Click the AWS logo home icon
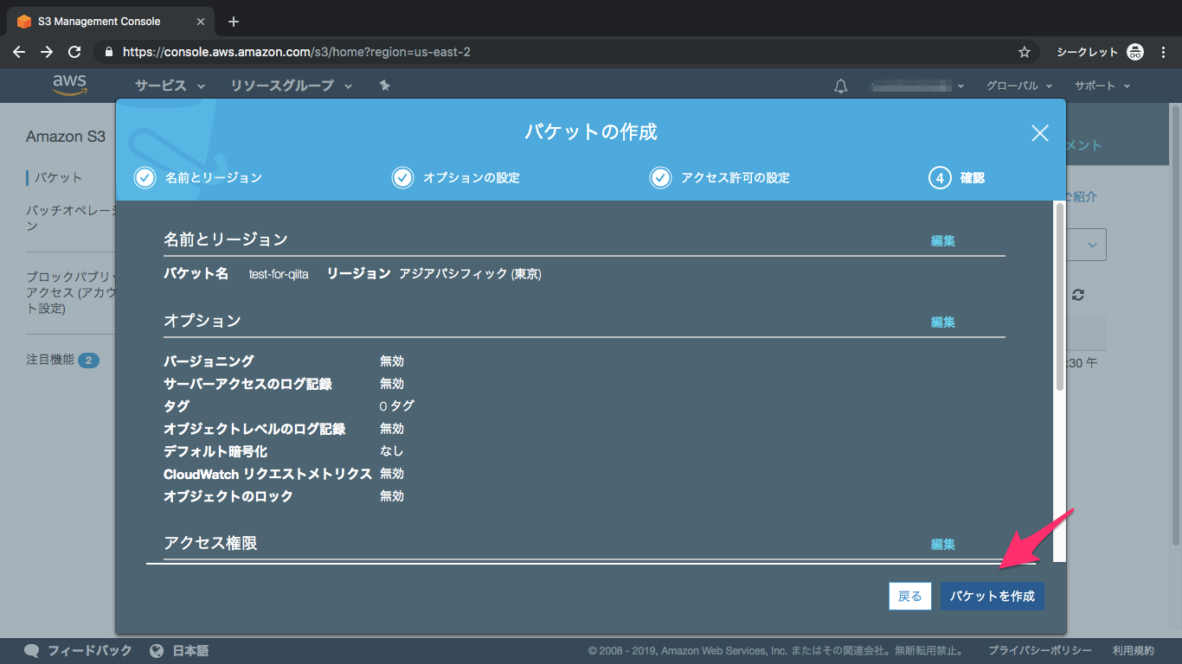Image resolution: width=1182 pixels, height=664 pixels. (69, 85)
